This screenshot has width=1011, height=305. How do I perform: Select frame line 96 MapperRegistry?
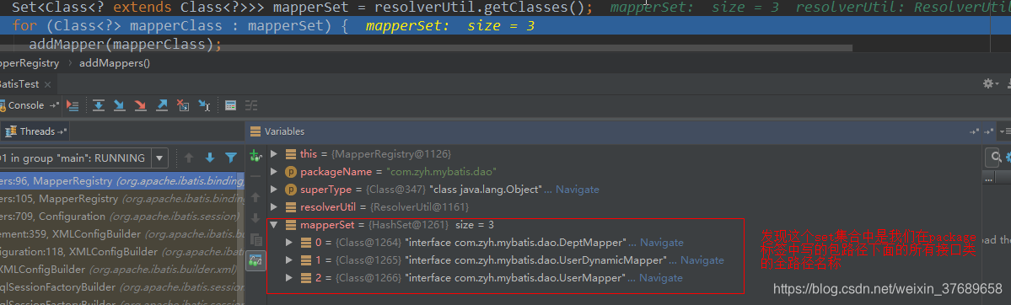tap(122, 180)
